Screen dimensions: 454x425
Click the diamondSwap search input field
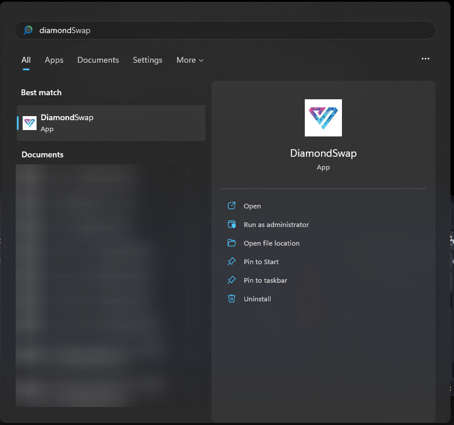(225, 30)
